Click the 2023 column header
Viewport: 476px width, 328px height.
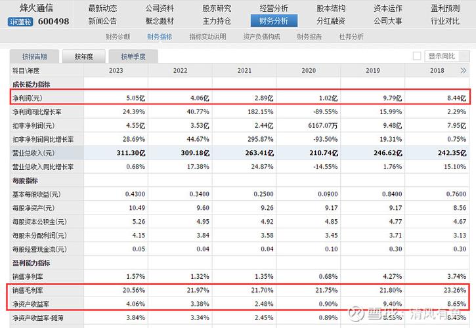(116, 71)
